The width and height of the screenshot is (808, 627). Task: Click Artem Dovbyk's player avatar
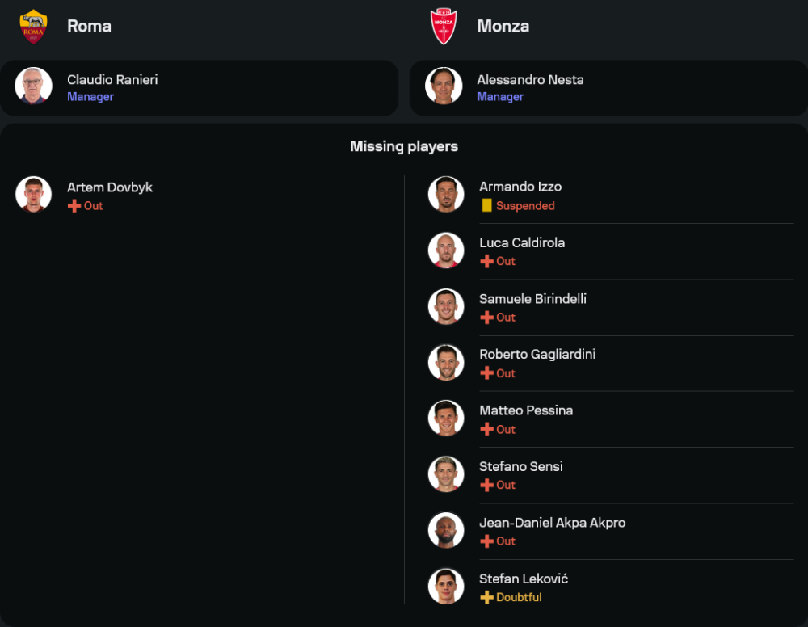(34, 195)
